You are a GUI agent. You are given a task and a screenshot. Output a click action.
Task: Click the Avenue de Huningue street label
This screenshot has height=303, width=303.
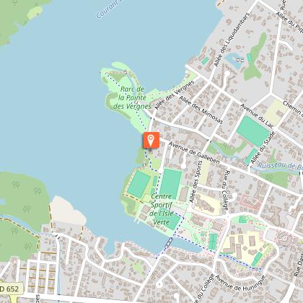(240, 283)
